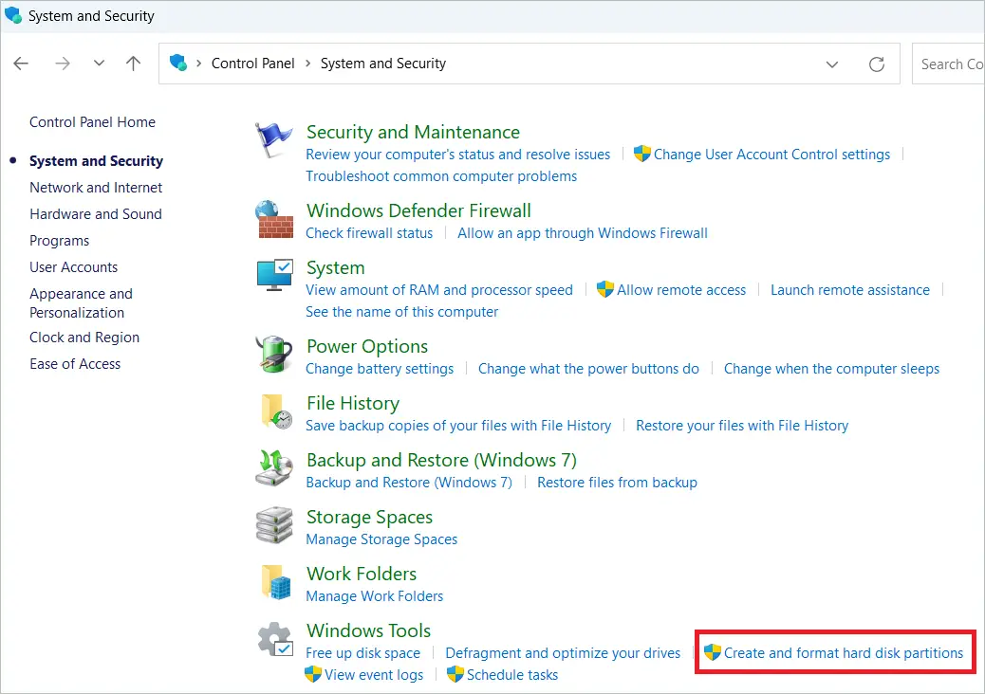985x694 pixels.
Task: Expand the chevron before Control Panel breadcrumb
Action: click(198, 64)
